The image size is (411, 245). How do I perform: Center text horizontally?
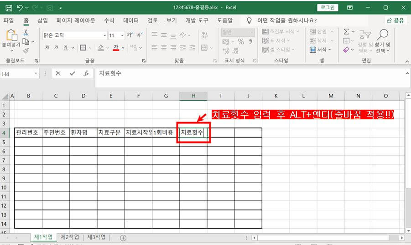coord(164,47)
